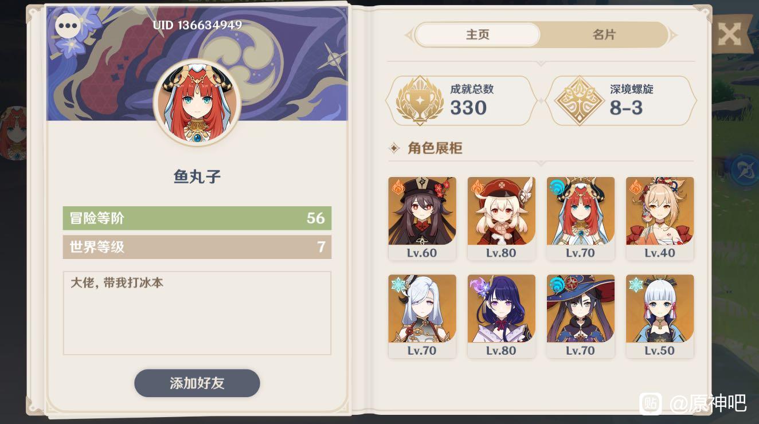Image resolution: width=759 pixels, height=424 pixels.
Task: Select the Nilou Lv.70 showcase card
Action: (580, 219)
